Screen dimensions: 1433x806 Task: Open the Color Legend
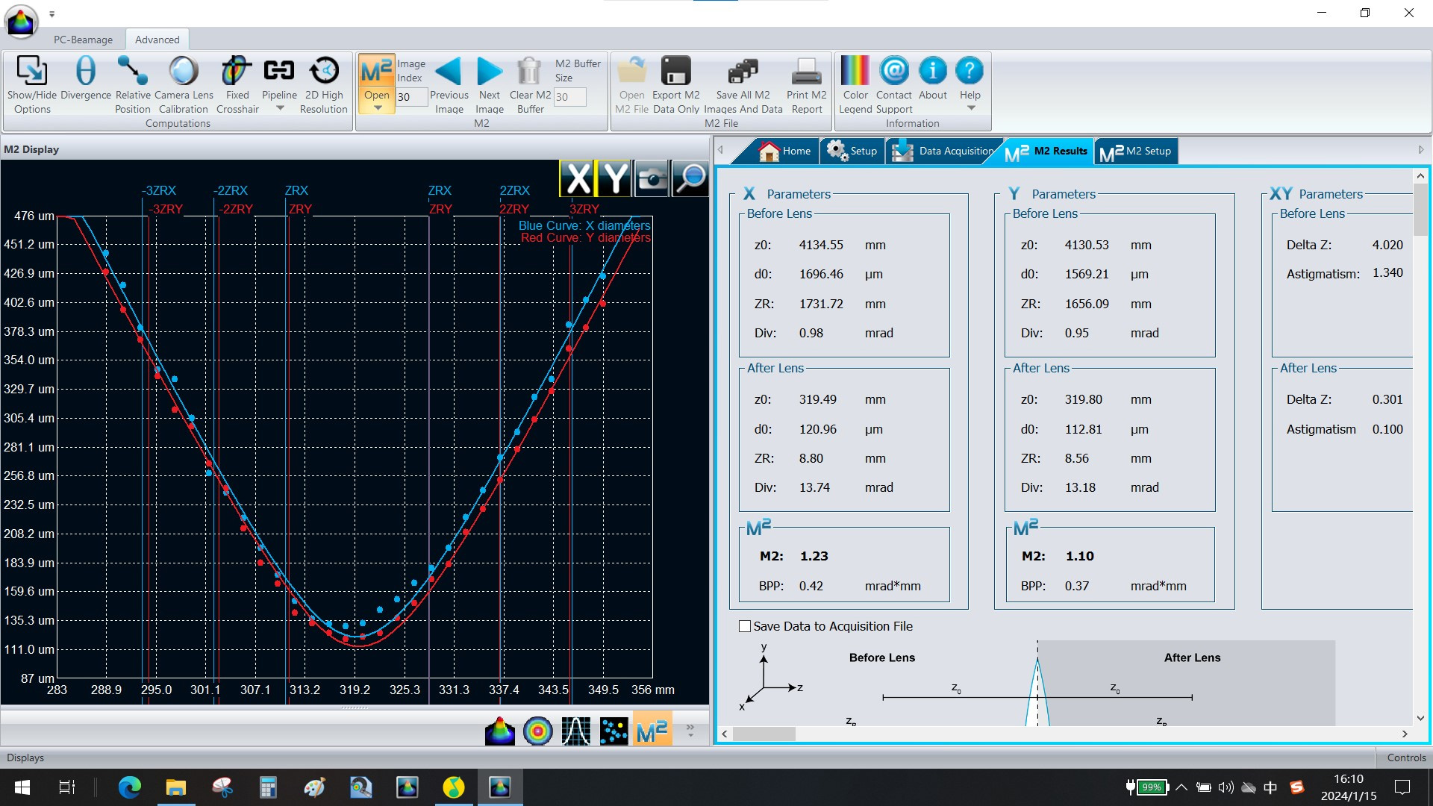855,72
